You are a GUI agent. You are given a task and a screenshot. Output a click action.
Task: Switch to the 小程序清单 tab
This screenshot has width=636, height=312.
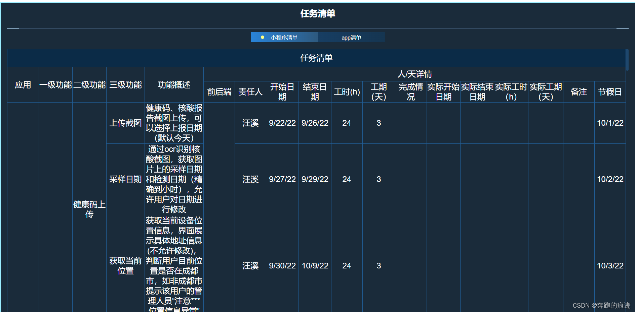tap(284, 37)
